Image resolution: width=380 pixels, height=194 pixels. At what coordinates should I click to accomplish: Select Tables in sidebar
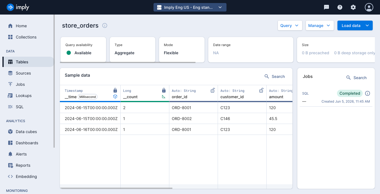pyautogui.click(x=28, y=62)
